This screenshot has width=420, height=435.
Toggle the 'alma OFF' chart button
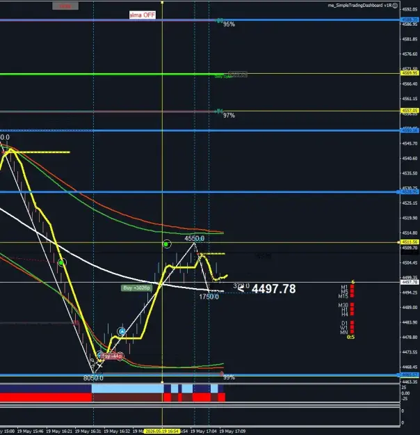click(x=143, y=15)
